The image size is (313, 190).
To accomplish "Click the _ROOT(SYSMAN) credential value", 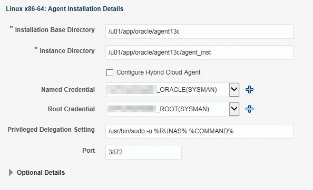I will coord(183,109).
